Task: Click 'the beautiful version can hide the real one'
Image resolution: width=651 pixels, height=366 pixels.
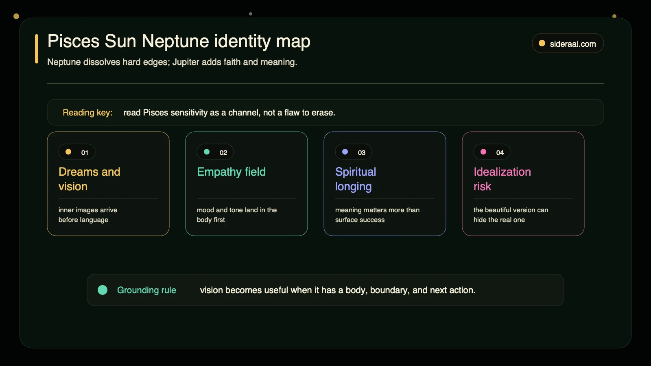Action: (511, 215)
